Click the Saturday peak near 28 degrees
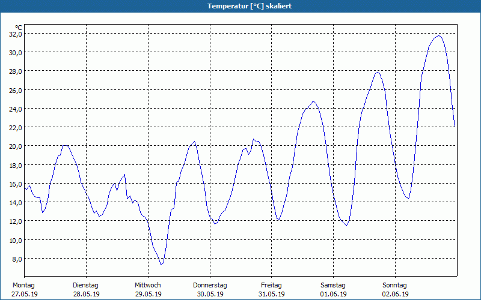This screenshot has height=300, width=481. pyautogui.click(x=378, y=72)
